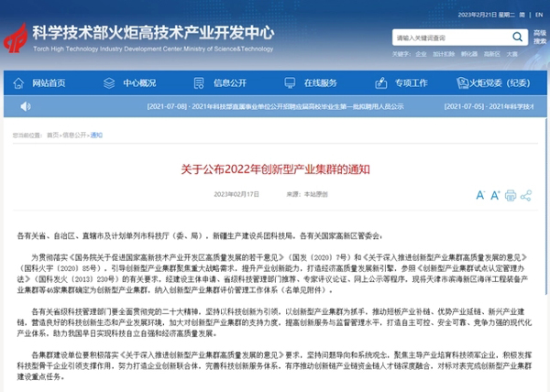Open the 网站首页 menu item
Screen dimensions: 550x392
tap(49, 83)
